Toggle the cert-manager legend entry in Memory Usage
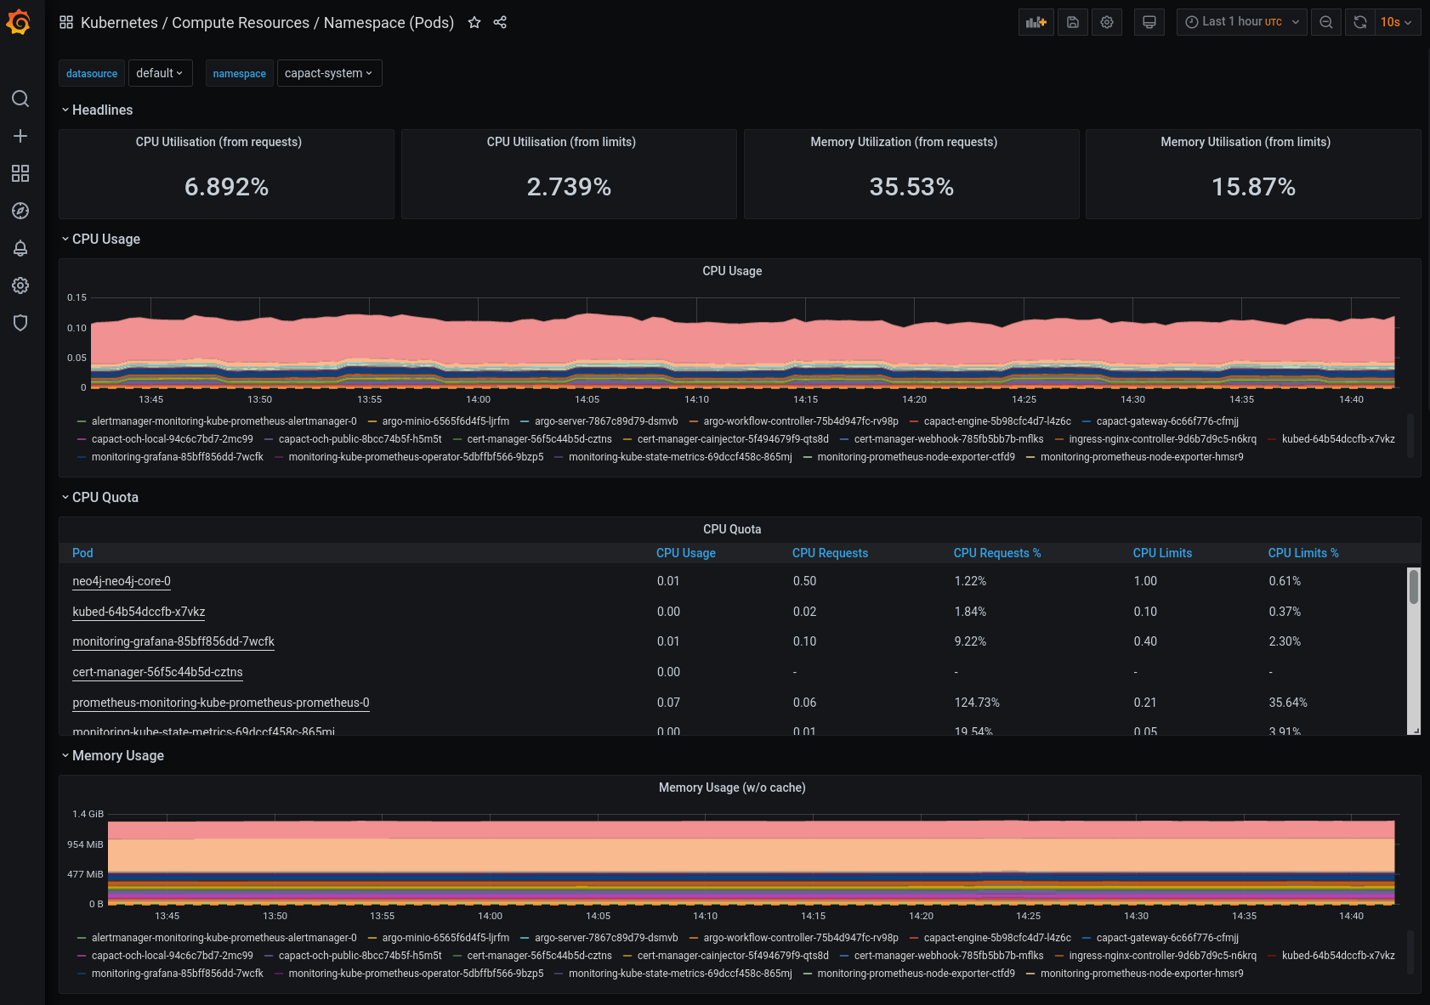Viewport: 1430px width, 1005px height. coord(539,955)
